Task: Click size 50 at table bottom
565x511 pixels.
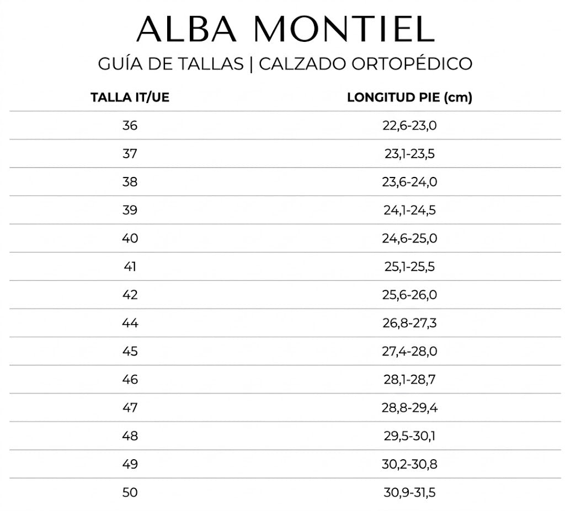Action: 130,492
